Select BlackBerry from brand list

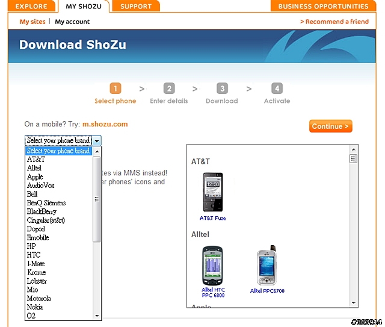click(58, 211)
